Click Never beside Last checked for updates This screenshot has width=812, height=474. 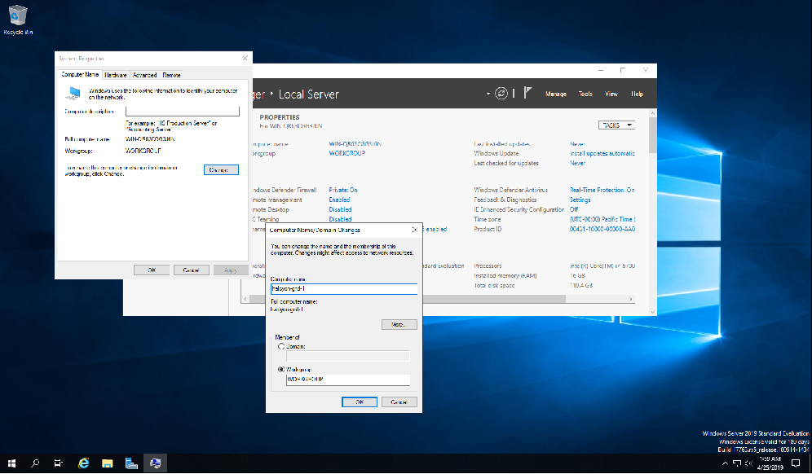(x=577, y=163)
